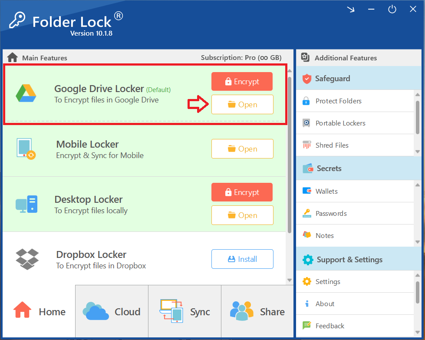The width and height of the screenshot is (425, 340).
Task: Click the Portable Lockers safe icon
Action: tap(306, 123)
